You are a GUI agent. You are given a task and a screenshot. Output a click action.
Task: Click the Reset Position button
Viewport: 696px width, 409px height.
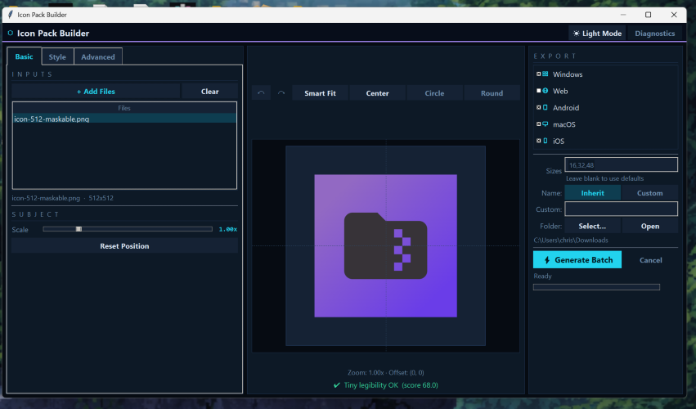pos(125,245)
